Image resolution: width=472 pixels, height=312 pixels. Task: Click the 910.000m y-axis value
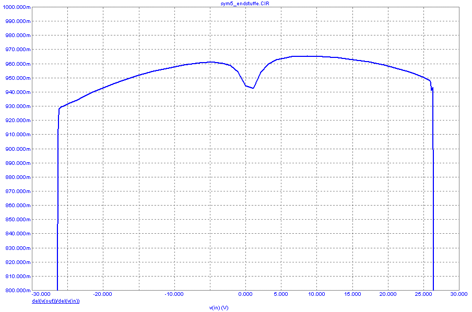point(18,135)
